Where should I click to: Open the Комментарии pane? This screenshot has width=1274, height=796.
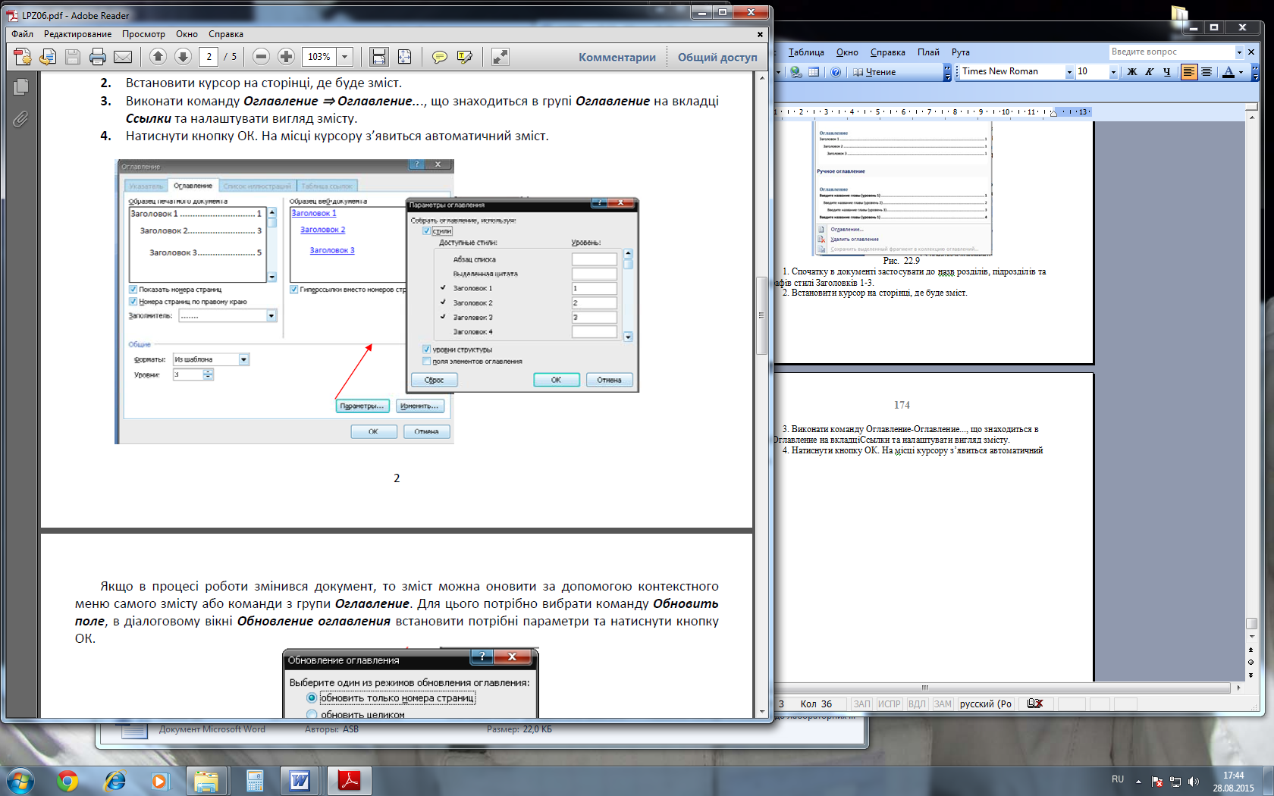tap(617, 57)
